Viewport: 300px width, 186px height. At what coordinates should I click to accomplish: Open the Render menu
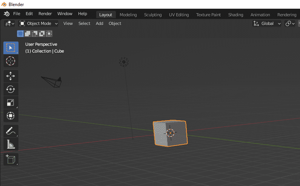[45, 14]
